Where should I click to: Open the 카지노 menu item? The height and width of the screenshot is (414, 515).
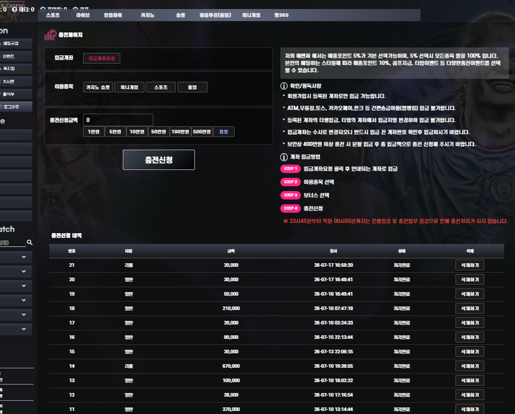click(x=147, y=15)
